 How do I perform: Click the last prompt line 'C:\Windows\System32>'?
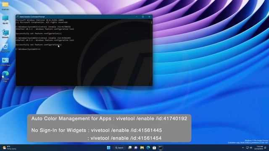(x=28, y=49)
